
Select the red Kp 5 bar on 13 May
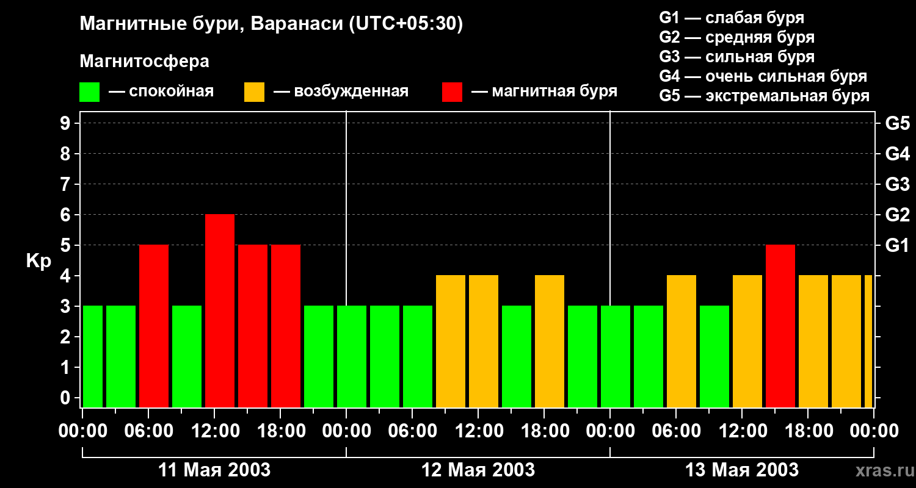pos(780,326)
